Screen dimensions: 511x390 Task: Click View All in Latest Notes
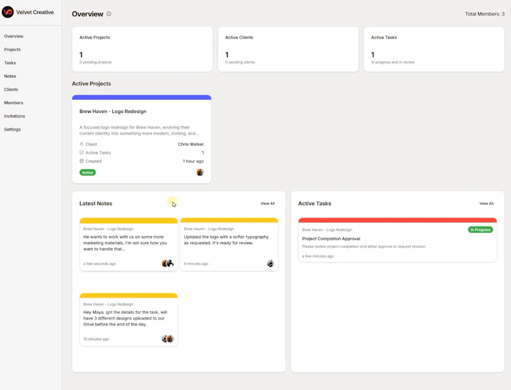point(268,204)
